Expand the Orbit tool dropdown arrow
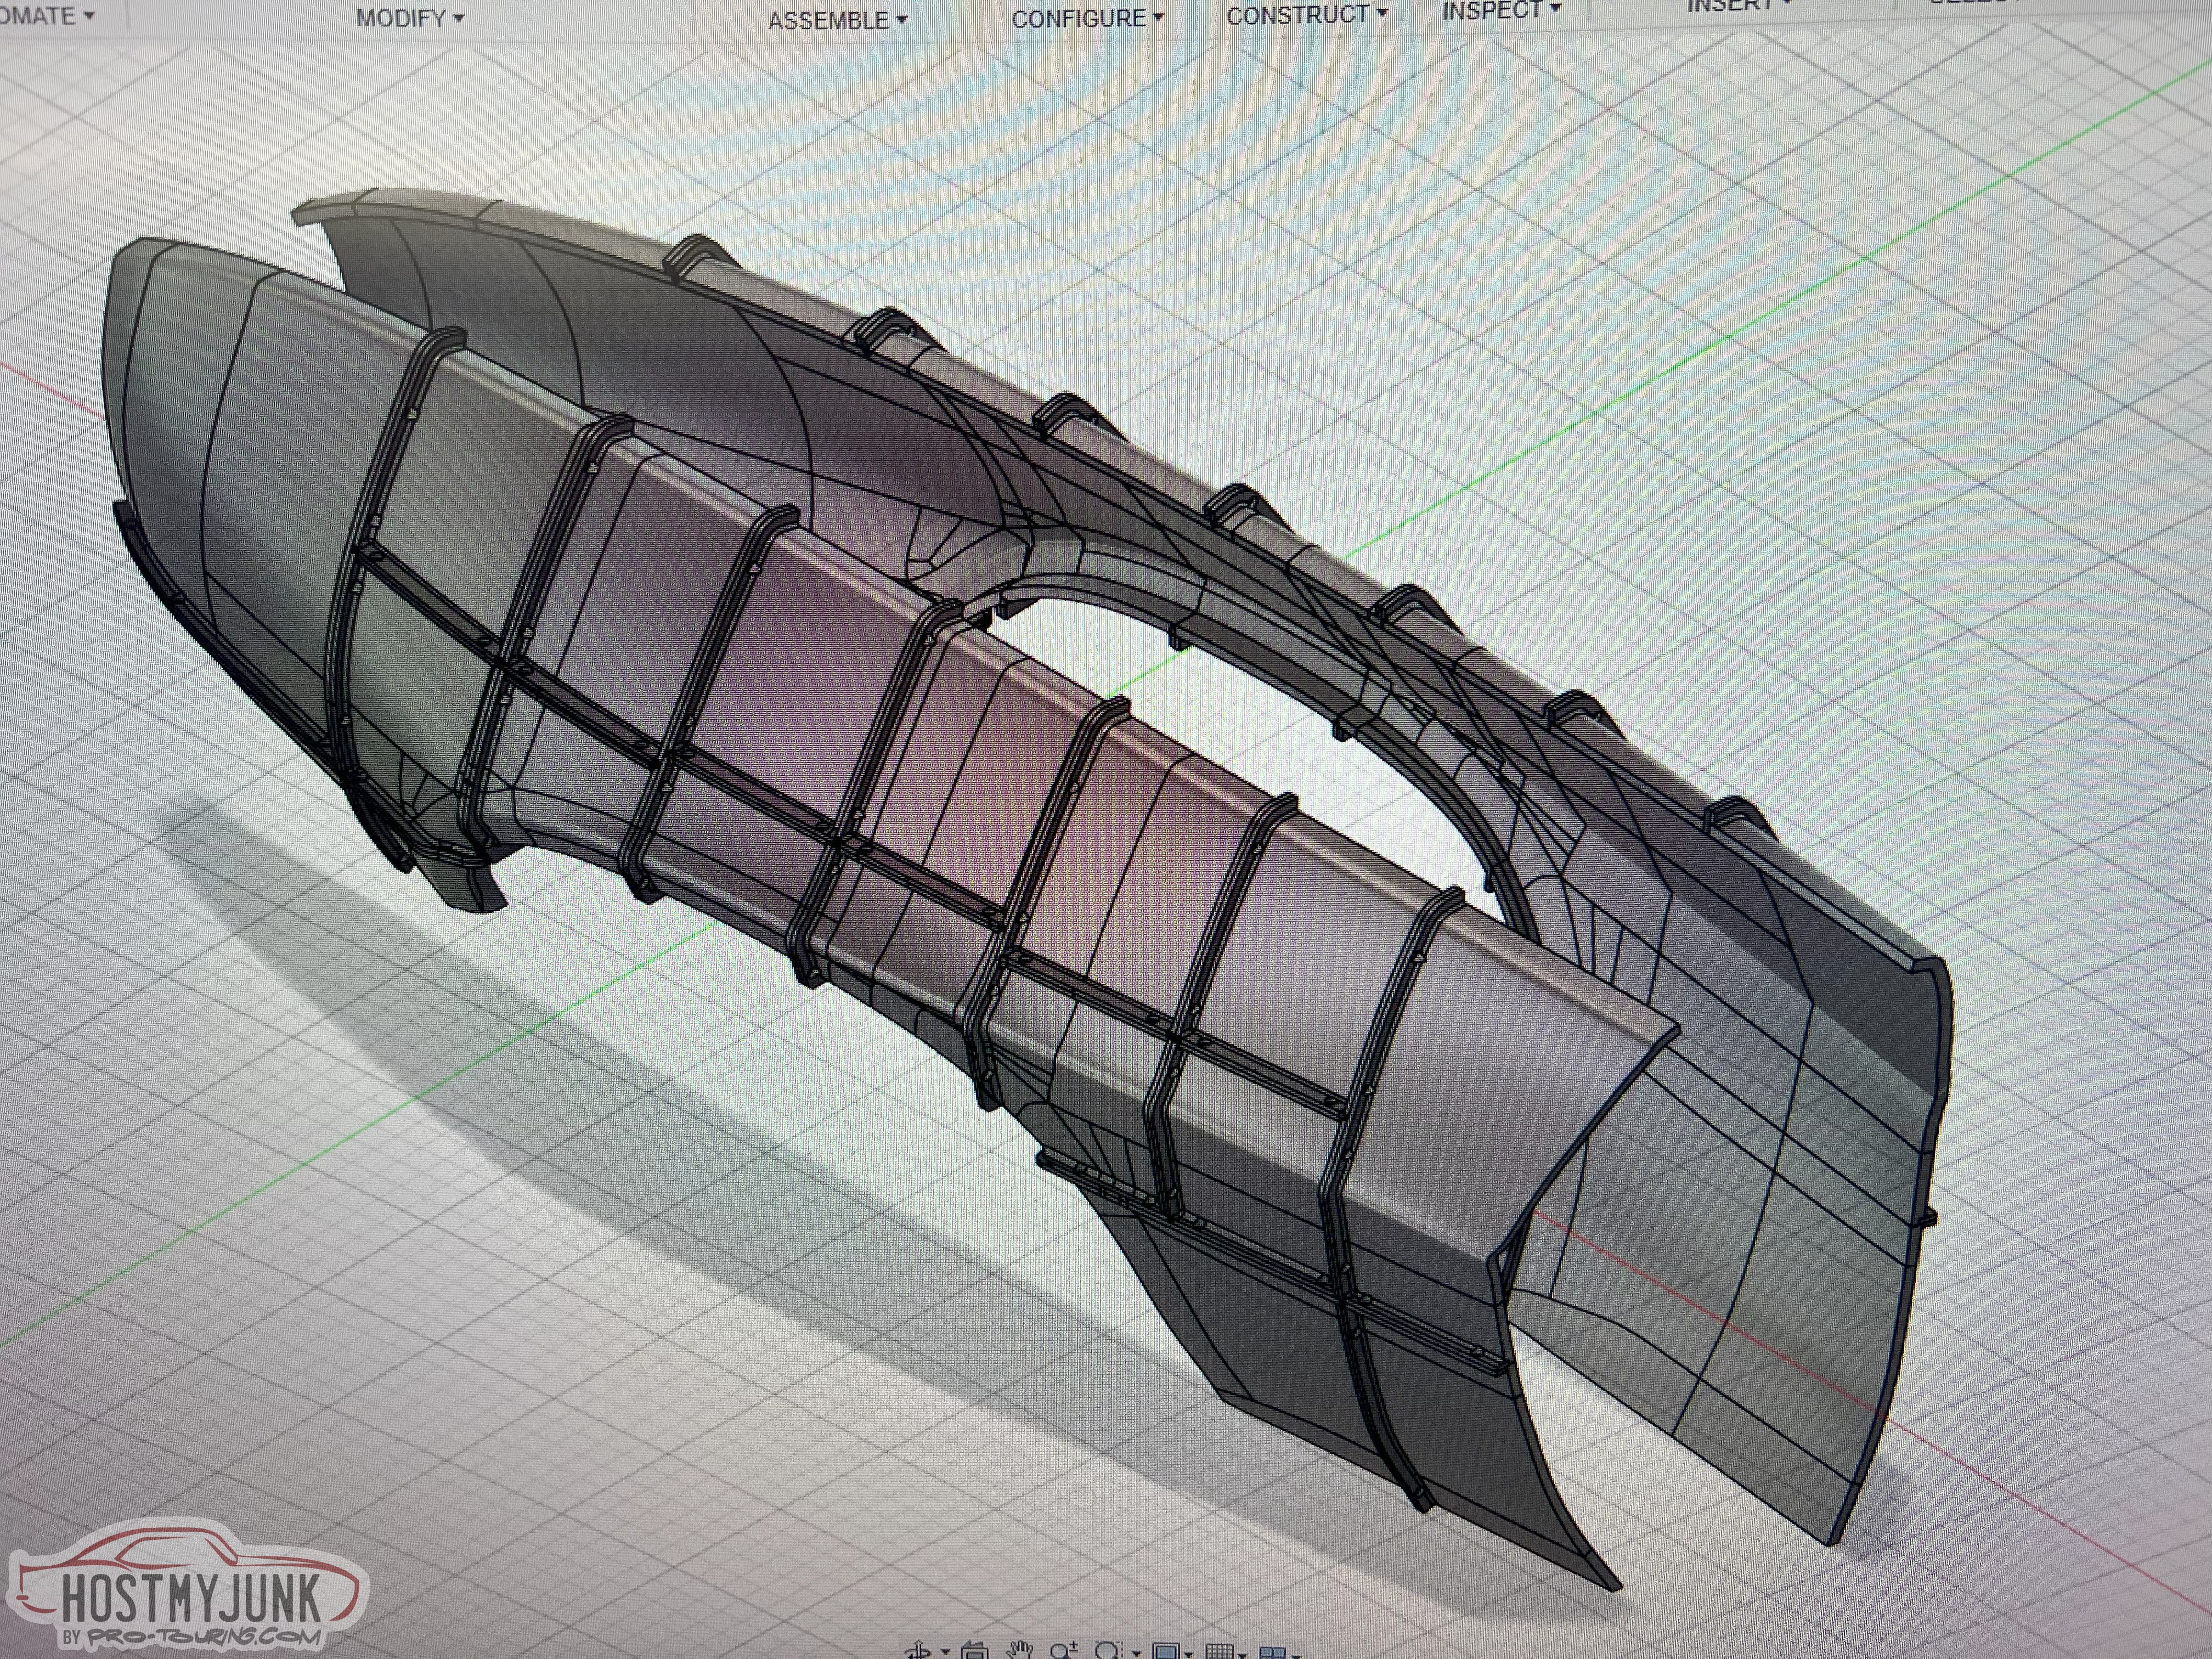 (945, 1652)
